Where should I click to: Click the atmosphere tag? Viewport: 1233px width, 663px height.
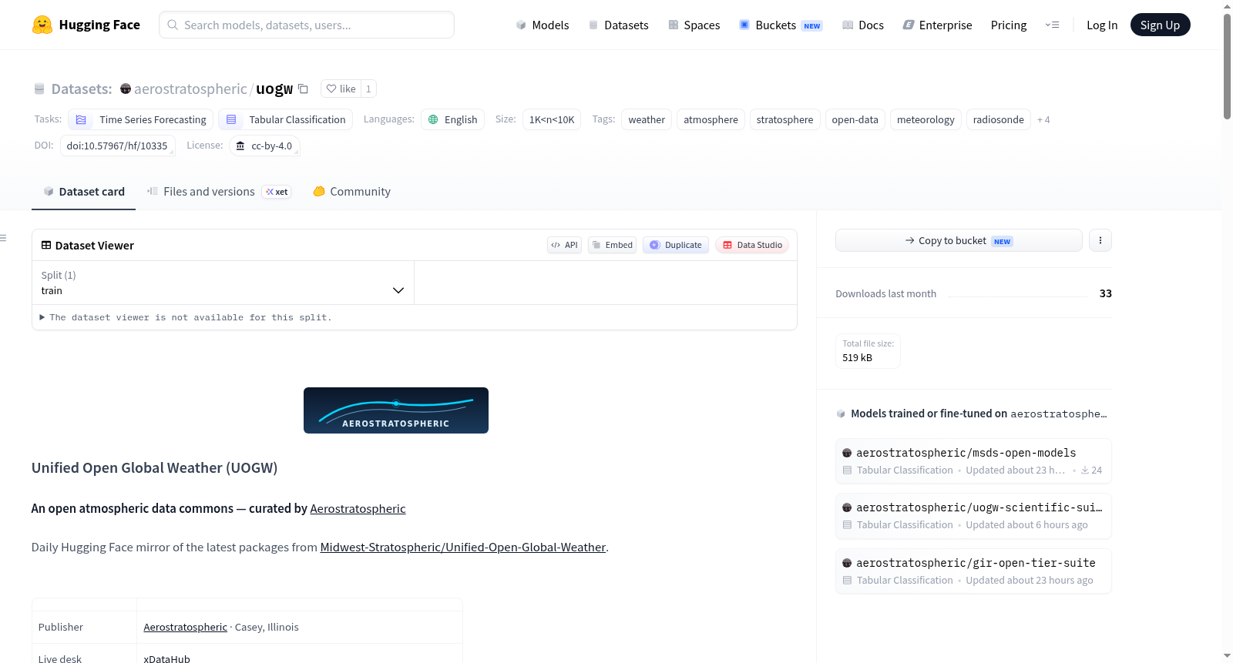click(711, 119)
